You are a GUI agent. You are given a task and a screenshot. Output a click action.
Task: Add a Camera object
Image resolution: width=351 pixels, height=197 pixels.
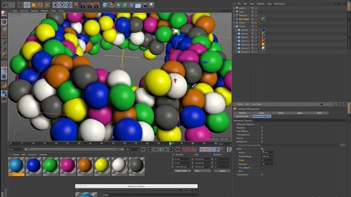click(x=145, y=5)
